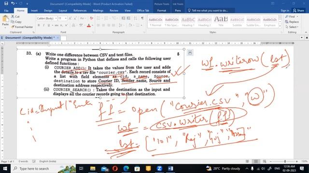Decrease the paragraph indent
309x173 pixels.
point(123,18)
